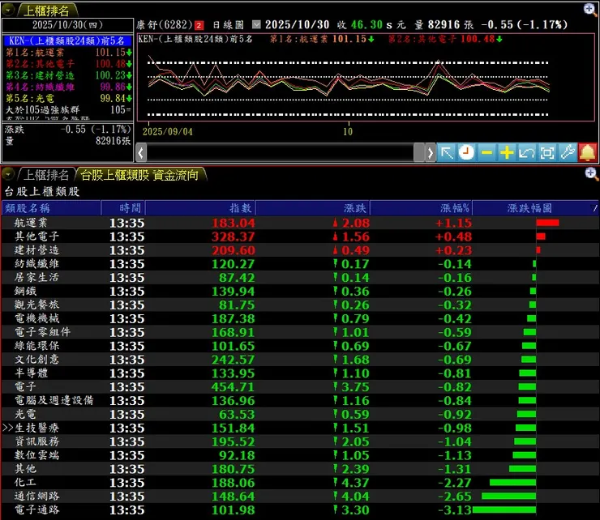
Task: Click index value 183.04 for 航運業
Action: (x=234, y=223)
